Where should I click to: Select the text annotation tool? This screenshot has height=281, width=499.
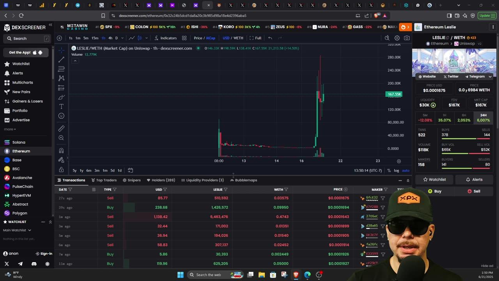(x=61, y=107)
